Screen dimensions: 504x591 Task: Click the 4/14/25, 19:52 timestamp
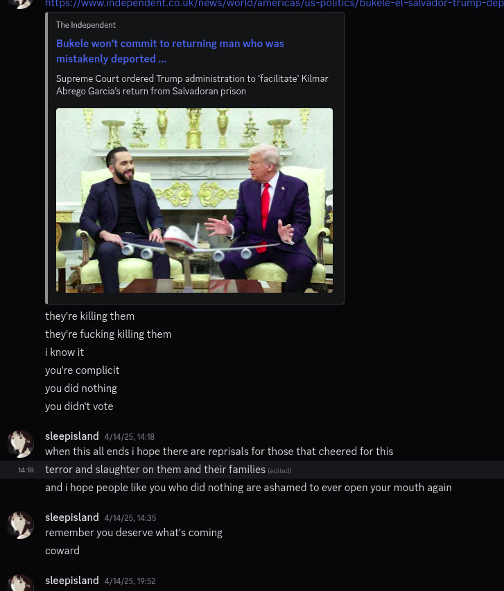[x=130, y=581]
